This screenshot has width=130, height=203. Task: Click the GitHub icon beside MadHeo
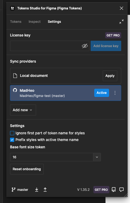[x=15, y=90]
